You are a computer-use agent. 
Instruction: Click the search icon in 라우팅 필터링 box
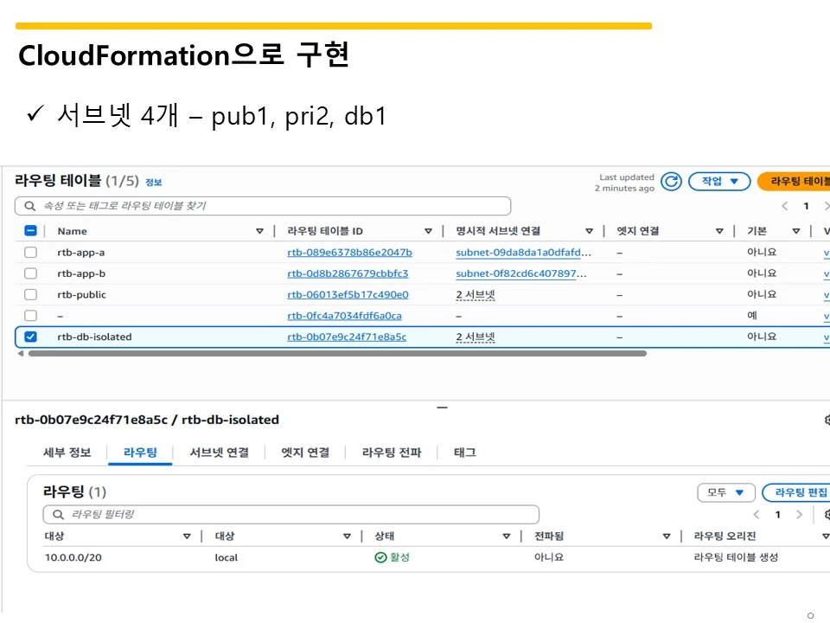[x=58, y=514]
